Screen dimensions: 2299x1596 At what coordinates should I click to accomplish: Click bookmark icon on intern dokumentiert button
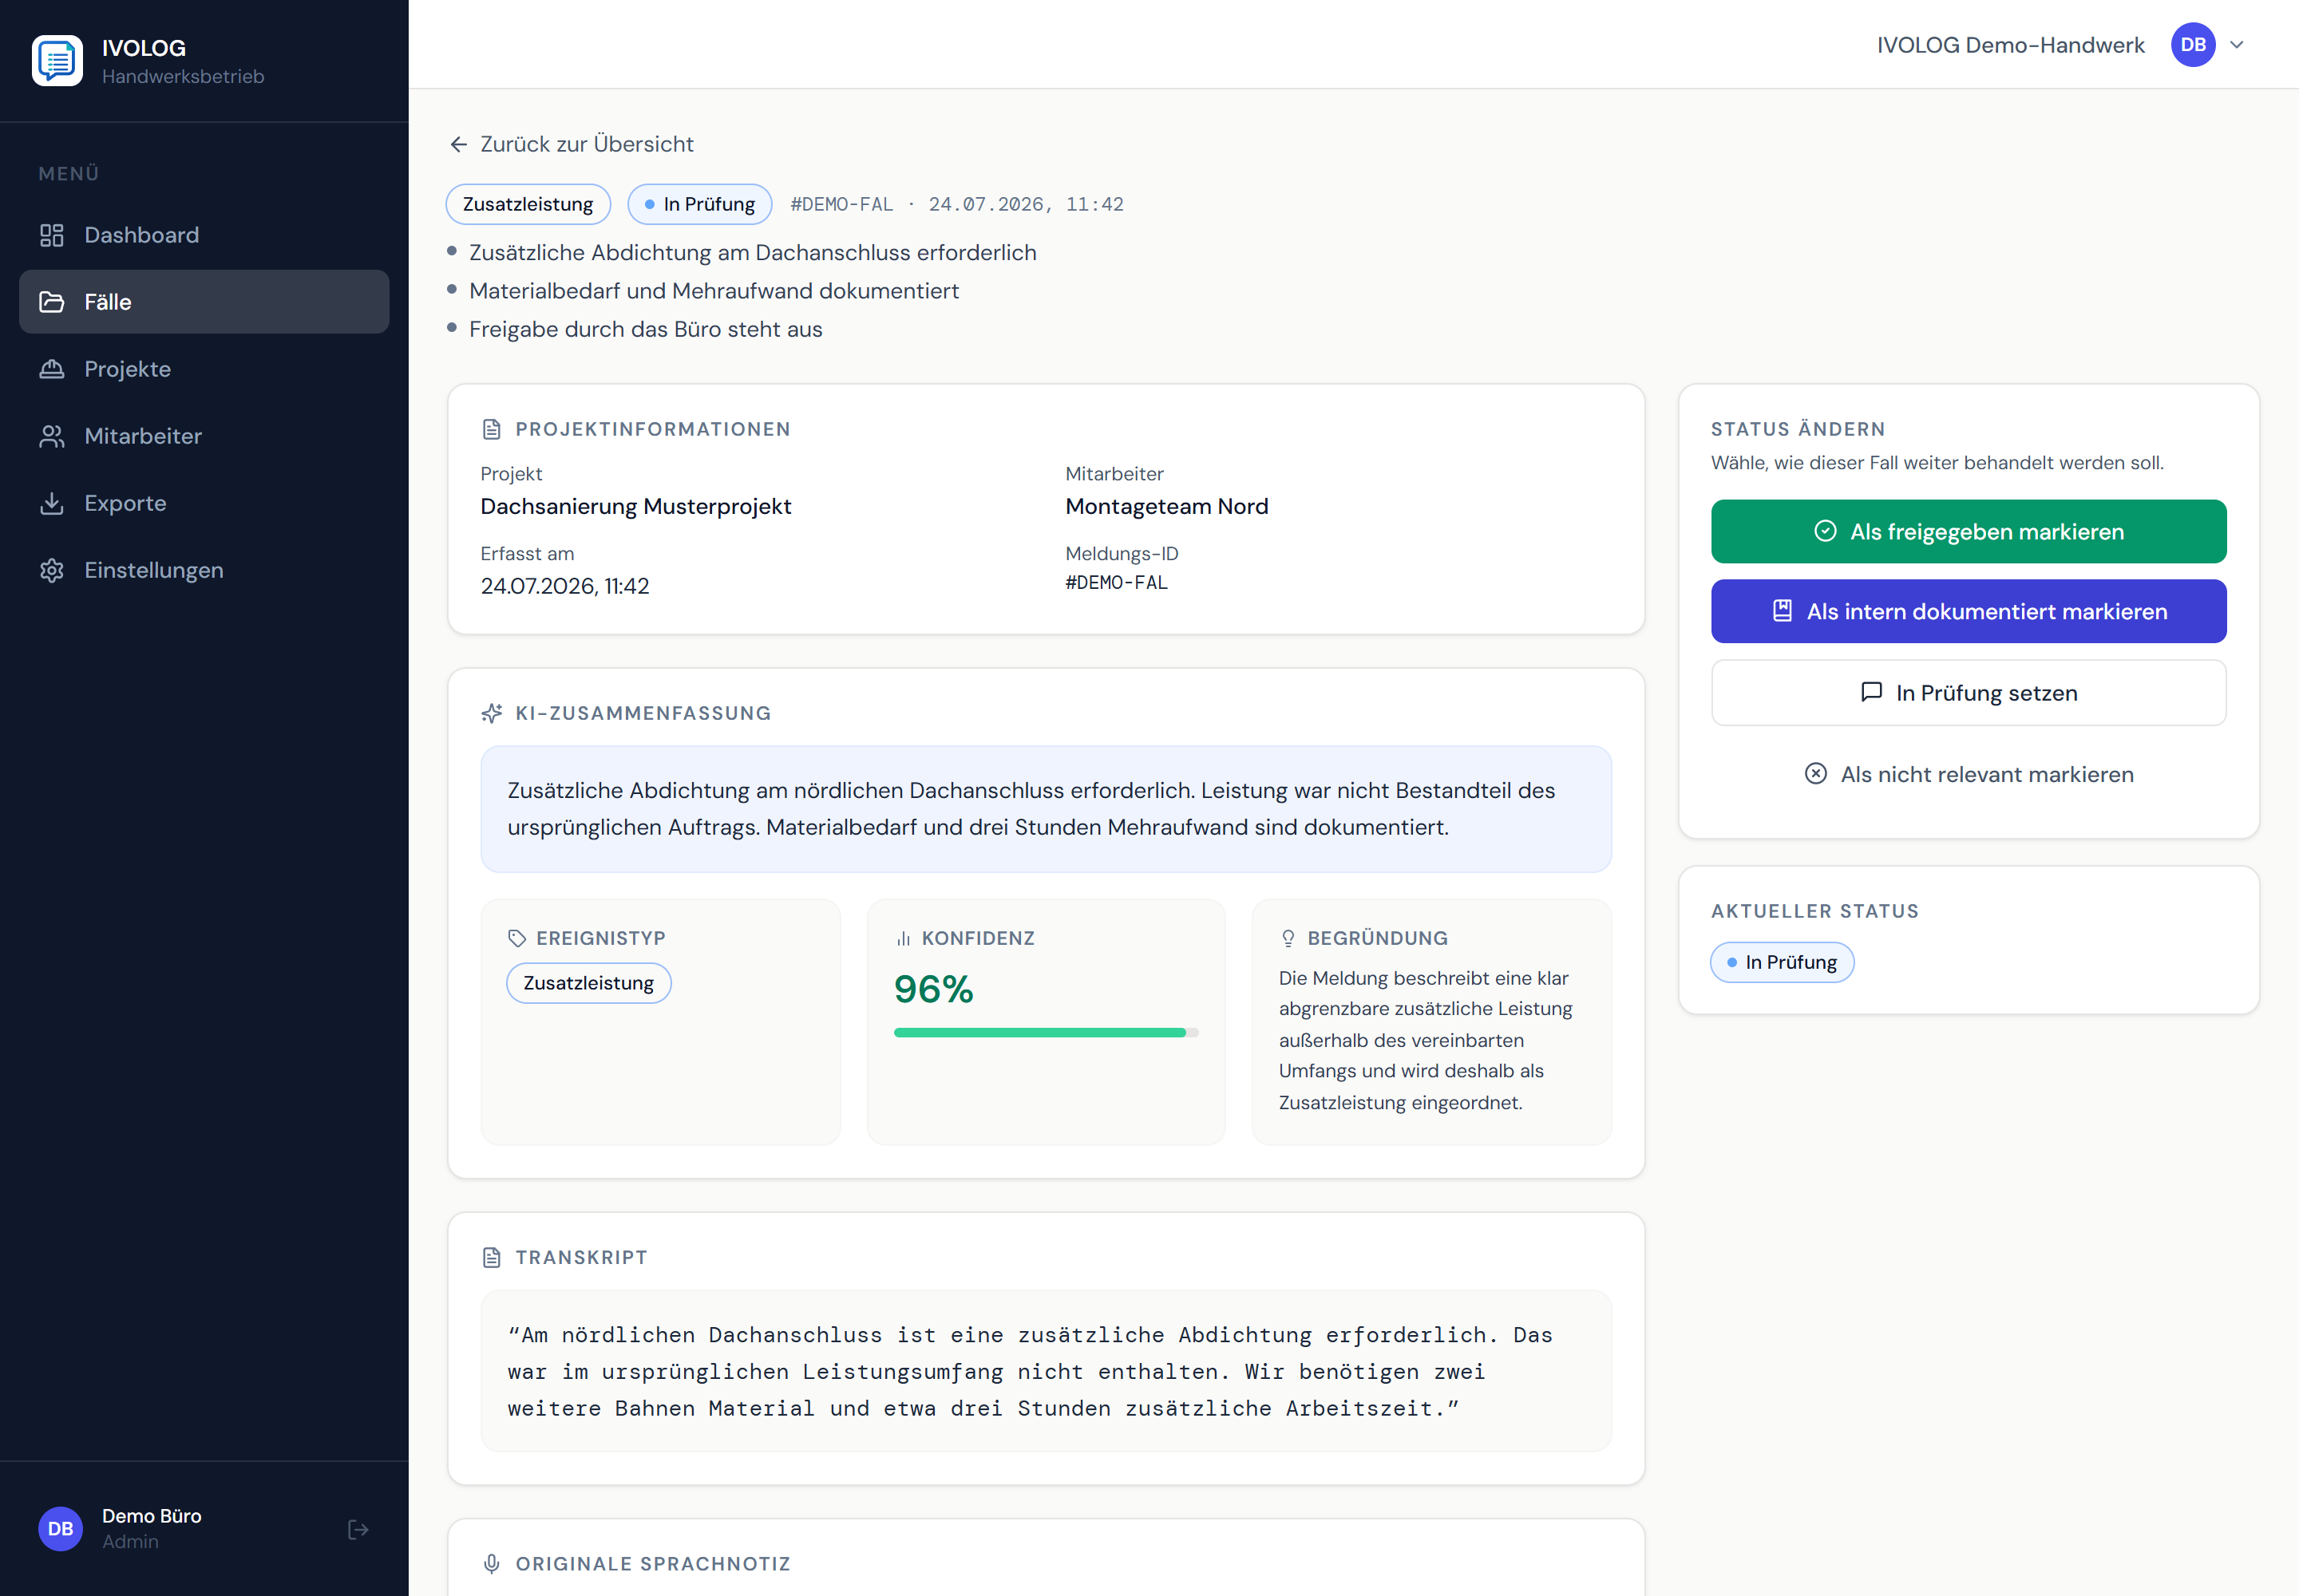tap(1782, 611)
